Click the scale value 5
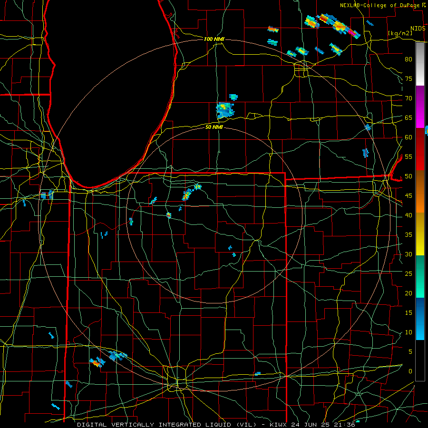Image resolution: width=428 pixels, height=428 pixels. pos(410,351)
